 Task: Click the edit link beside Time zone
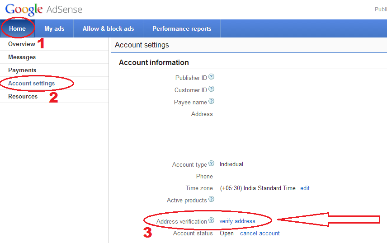(x=305, y=188)
